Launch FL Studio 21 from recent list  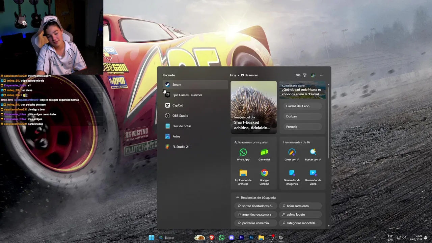195,147
